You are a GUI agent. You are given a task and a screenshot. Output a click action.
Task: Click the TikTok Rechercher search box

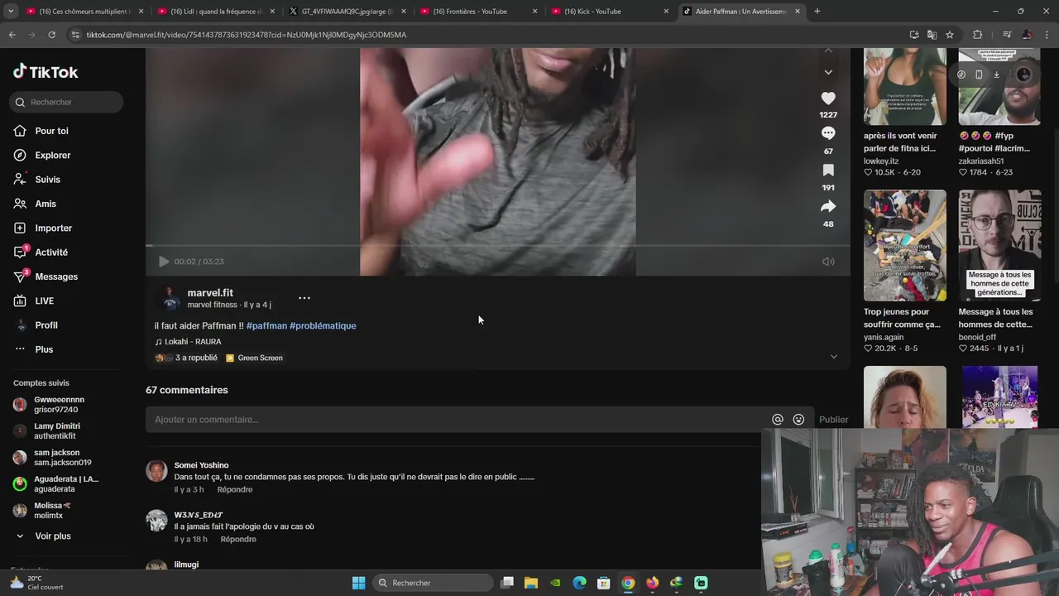(66, 102)
